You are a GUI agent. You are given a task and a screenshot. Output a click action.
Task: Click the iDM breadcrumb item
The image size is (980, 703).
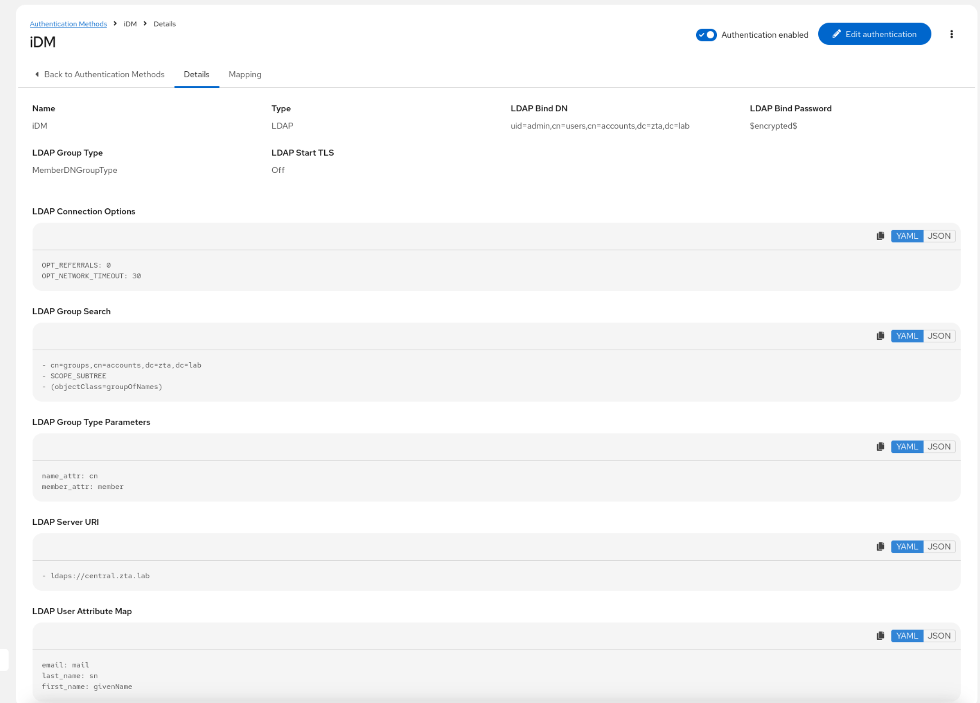point(130,24)
